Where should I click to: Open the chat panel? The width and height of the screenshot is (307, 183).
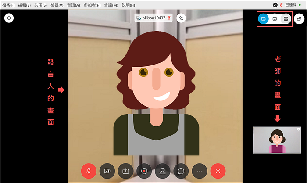click(x=181, y=171)
